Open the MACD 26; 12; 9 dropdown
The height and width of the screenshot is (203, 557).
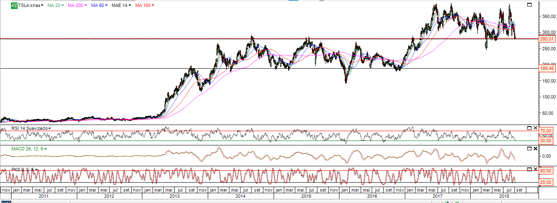(45, 149)
